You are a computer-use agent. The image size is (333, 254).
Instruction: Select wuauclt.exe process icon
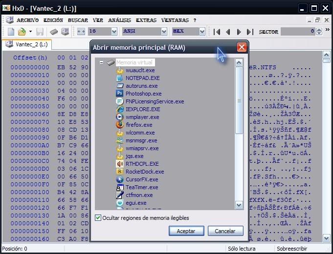[x=120, y=70]
